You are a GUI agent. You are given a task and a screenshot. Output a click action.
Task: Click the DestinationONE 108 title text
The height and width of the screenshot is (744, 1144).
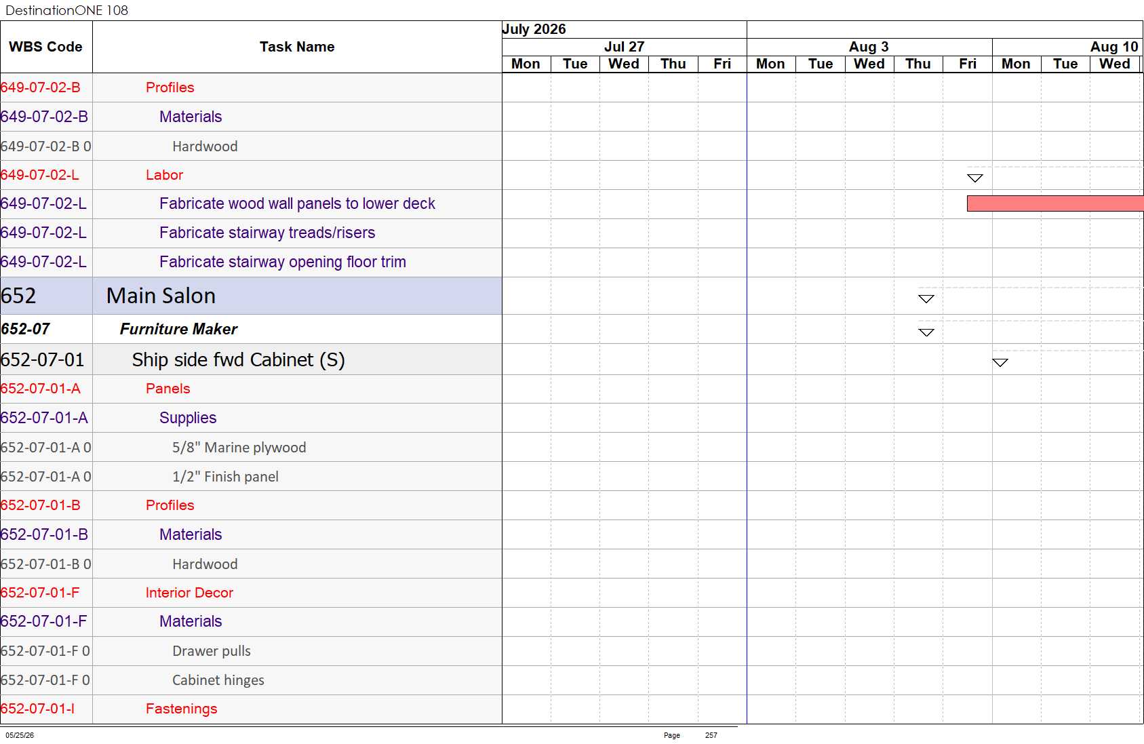tap(66, 10)
